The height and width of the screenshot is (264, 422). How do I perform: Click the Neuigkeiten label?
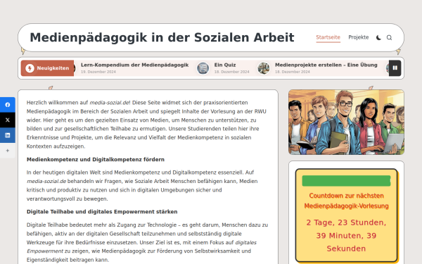53,68
